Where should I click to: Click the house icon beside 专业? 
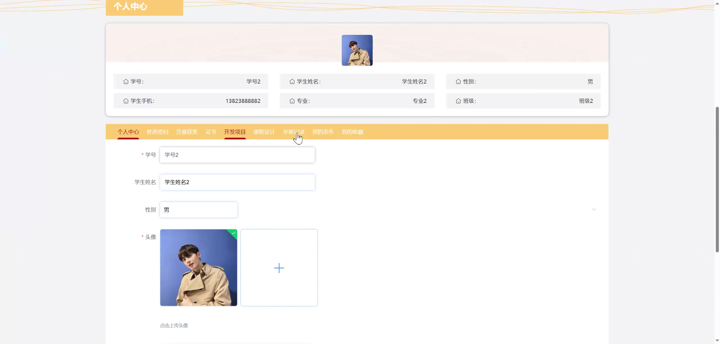click(x=292, y=101)
